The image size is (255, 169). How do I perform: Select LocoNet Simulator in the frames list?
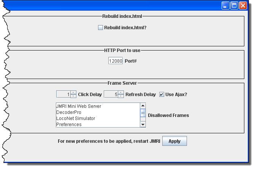[76, 118]
